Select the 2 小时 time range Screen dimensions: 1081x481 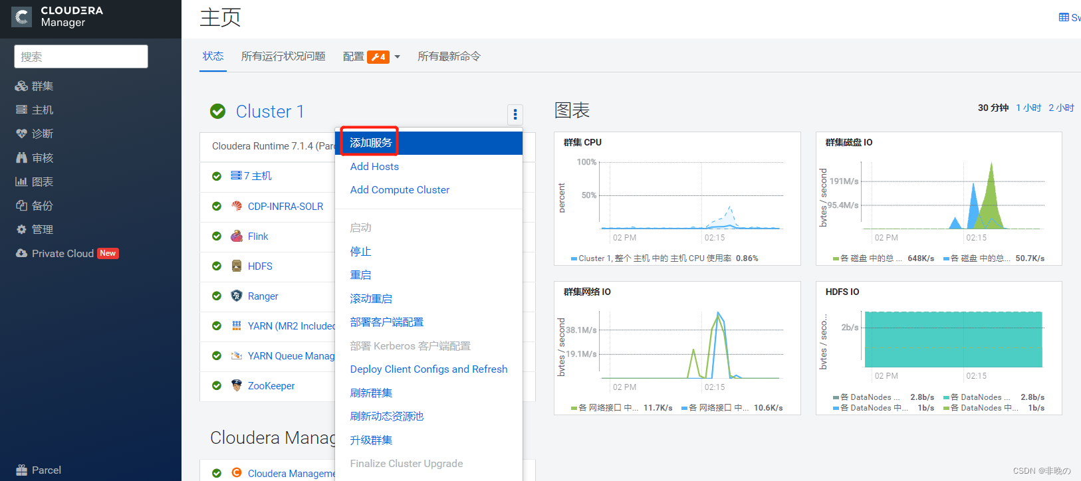[1061, 108]
